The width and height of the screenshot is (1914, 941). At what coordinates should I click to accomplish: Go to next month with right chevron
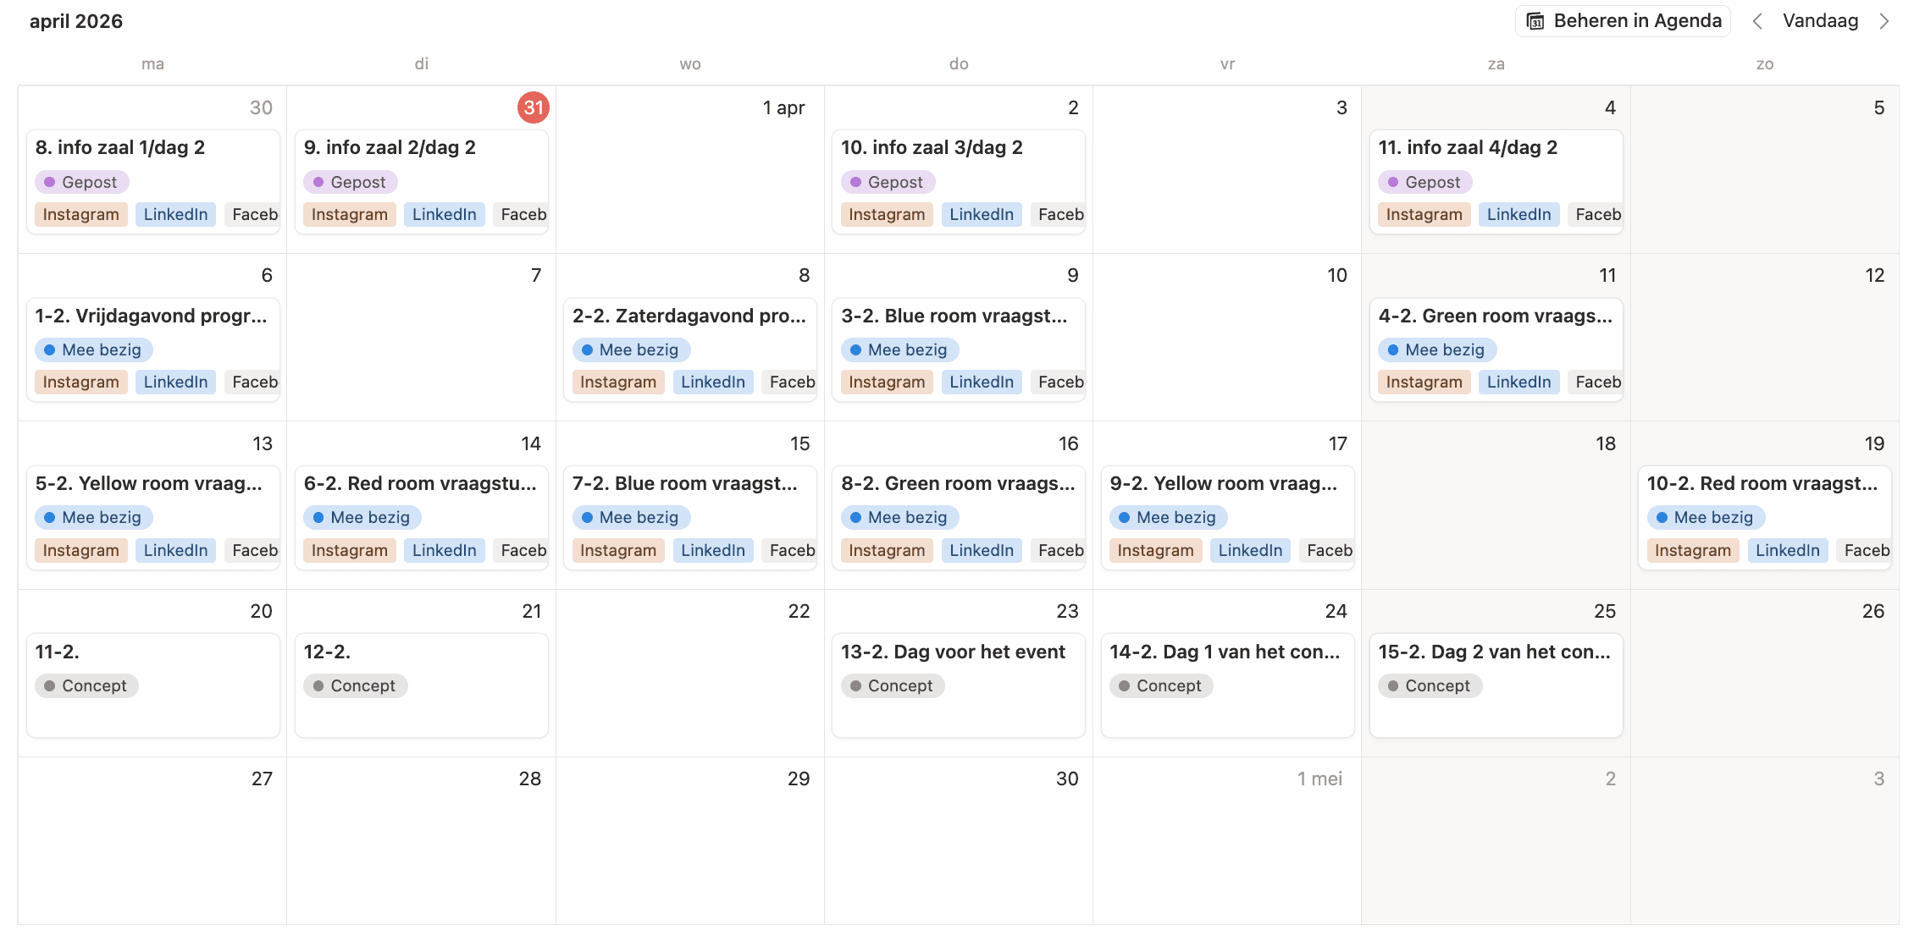click(x=1884, y=21)
